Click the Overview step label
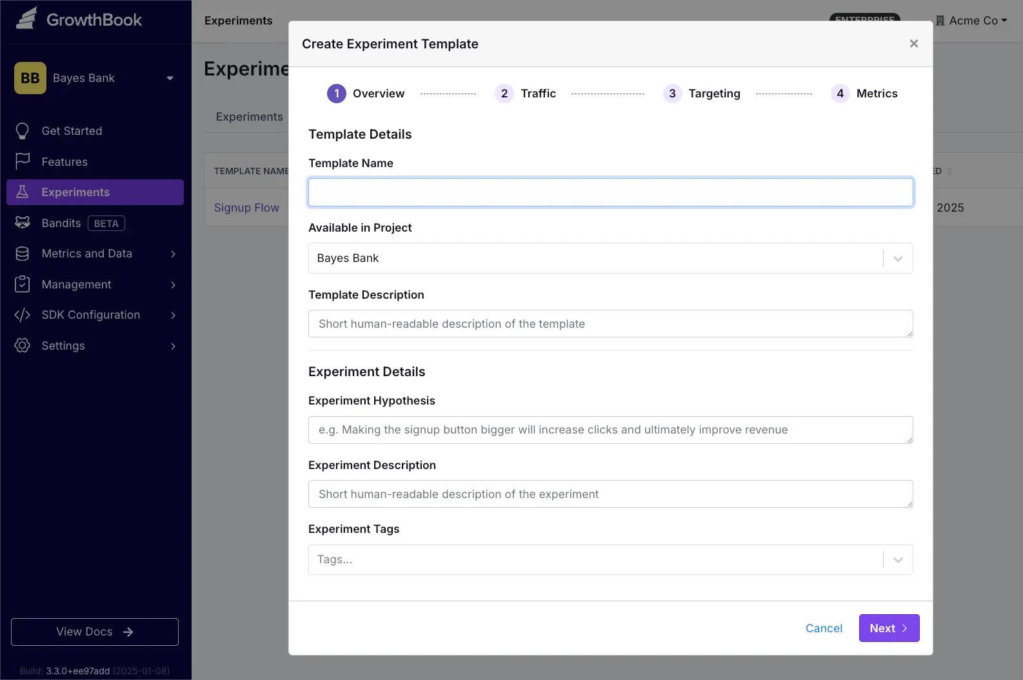 (379, 94)
